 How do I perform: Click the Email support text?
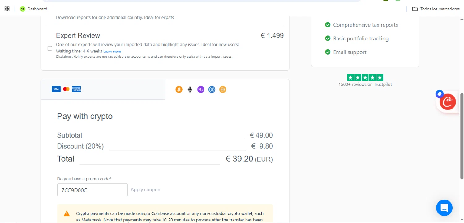350,52
